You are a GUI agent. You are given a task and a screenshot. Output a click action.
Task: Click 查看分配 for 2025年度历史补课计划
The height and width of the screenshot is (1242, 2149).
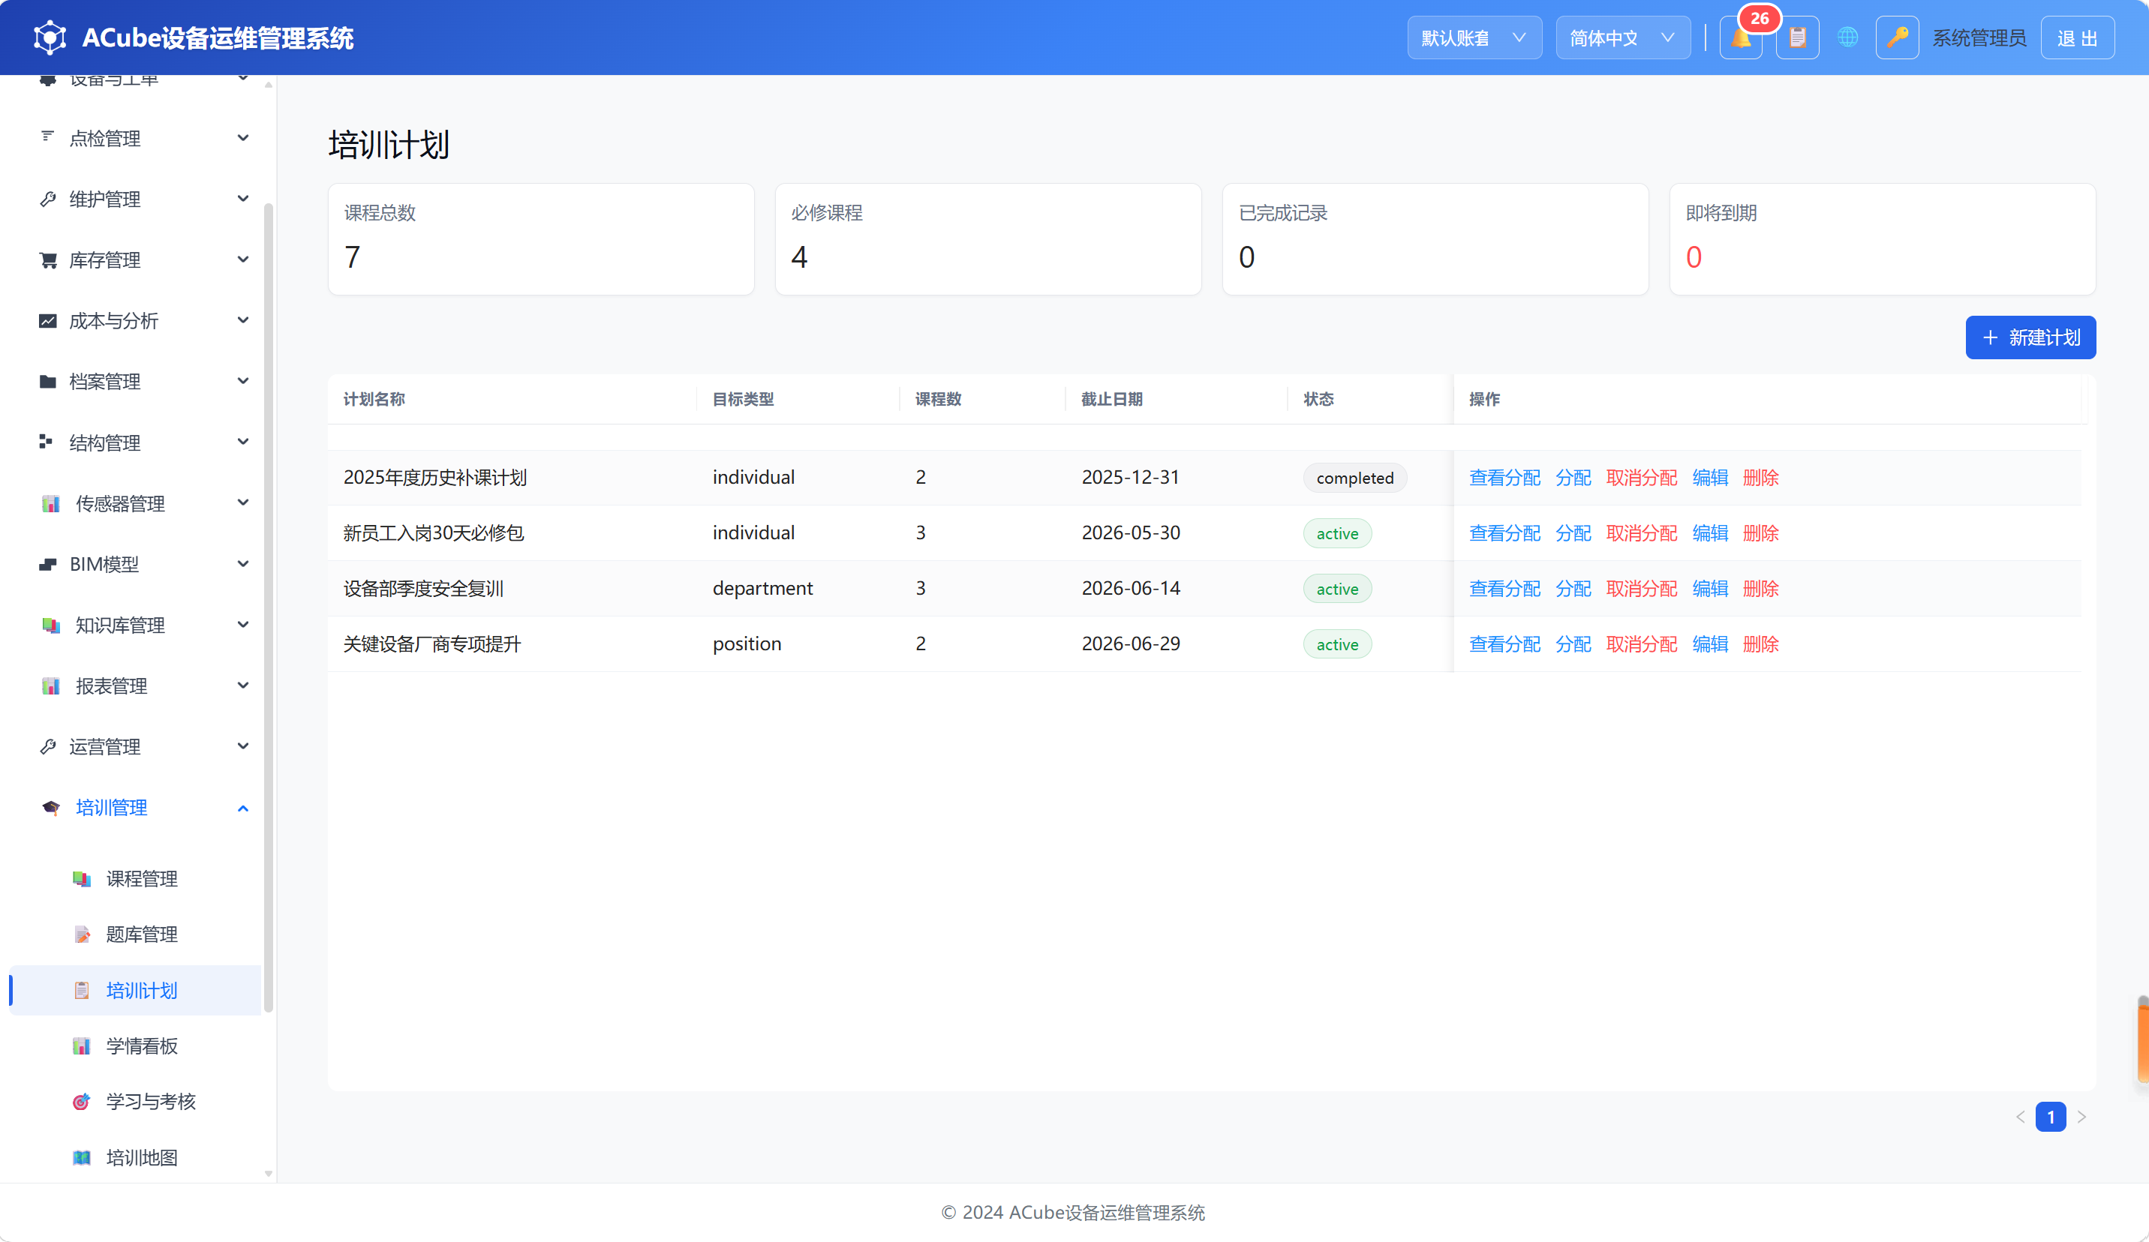(1504, 477)
